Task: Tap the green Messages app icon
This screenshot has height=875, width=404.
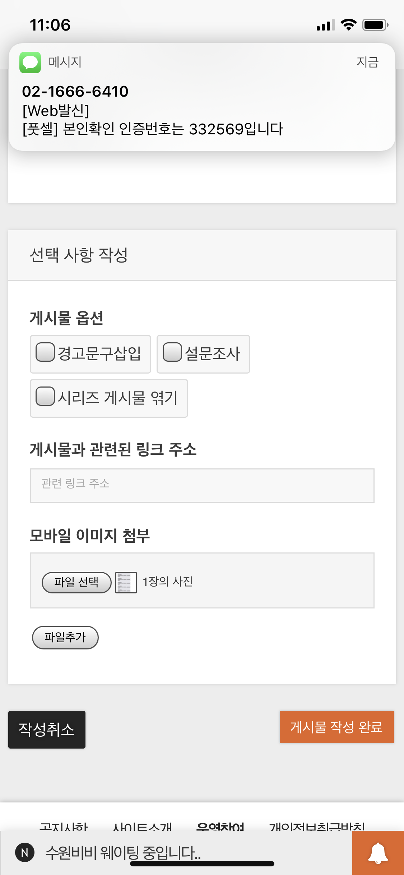Action: (x=30, y=62)
